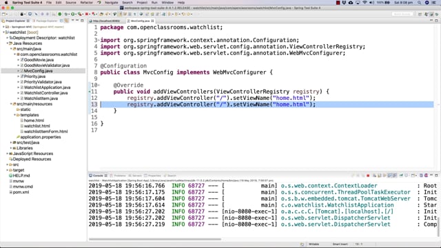Screen dimensions: 441x248
Task: Collapse the src/main/resources folder
Action: (11, 104)
